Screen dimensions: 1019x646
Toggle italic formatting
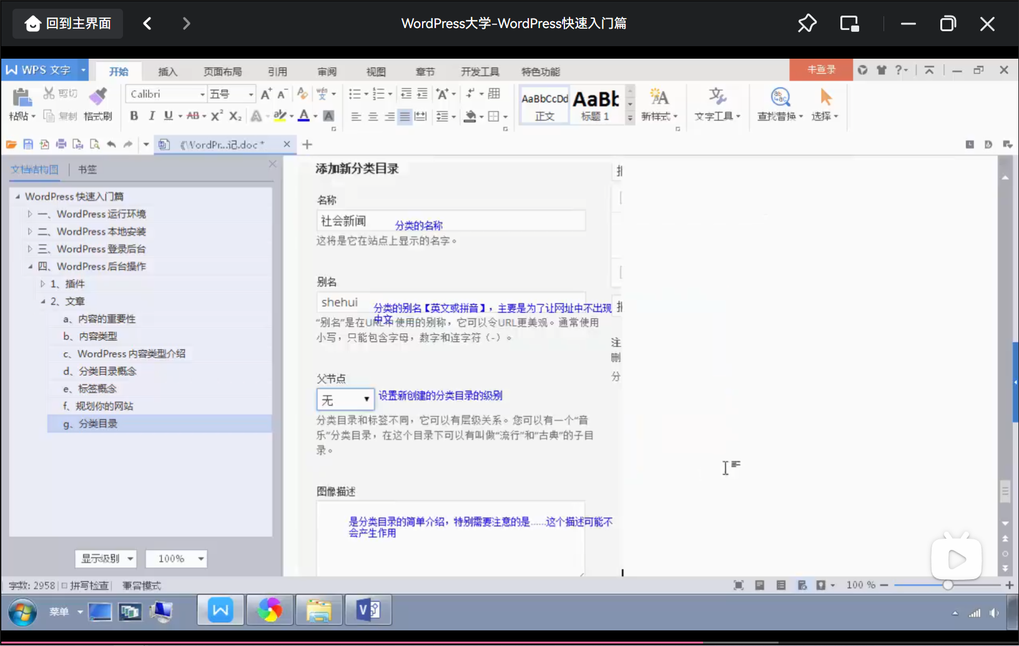(x=151, y=116)
